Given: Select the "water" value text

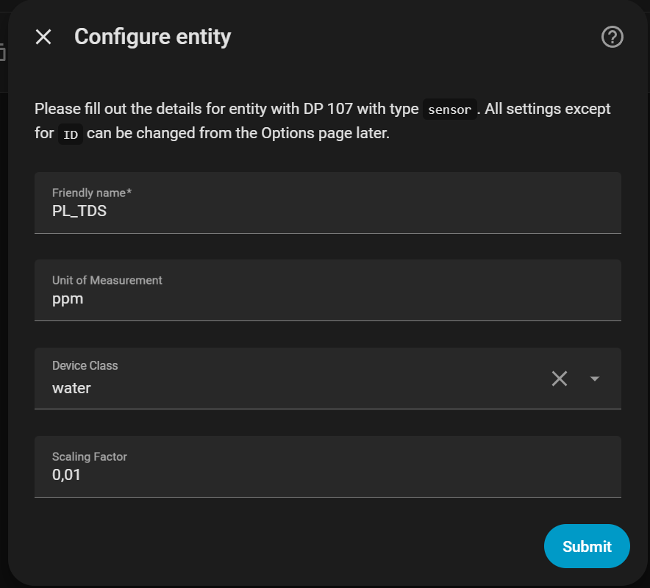Looking at the screenshot, I should tap(71, 388).
